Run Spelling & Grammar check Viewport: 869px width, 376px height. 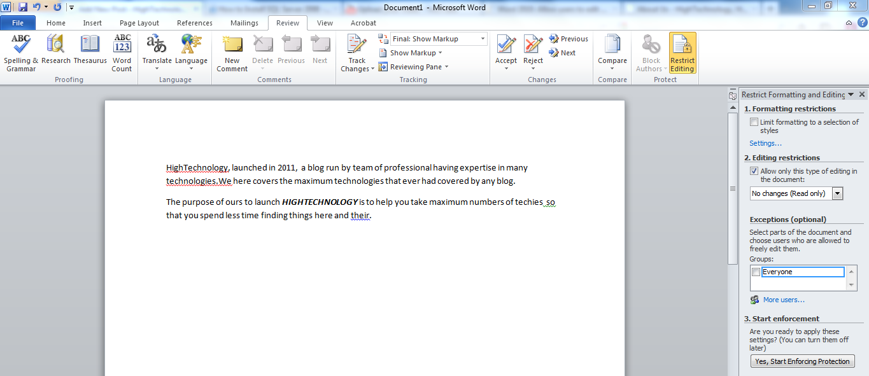(21, 53)
